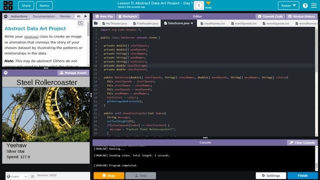Click the editor-console resize handle dots
Screen dimensions: 320x180
205,138
